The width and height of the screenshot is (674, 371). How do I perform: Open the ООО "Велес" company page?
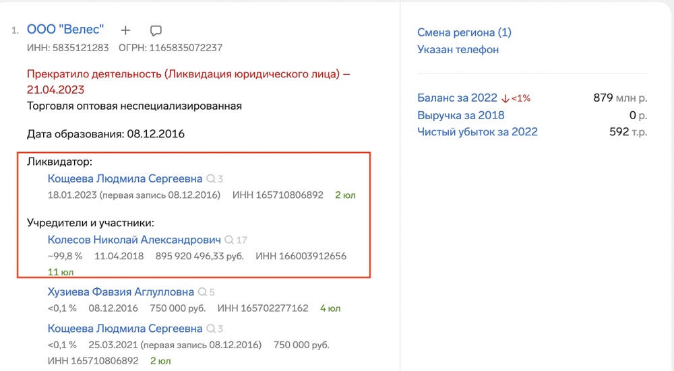pos(65,30)
